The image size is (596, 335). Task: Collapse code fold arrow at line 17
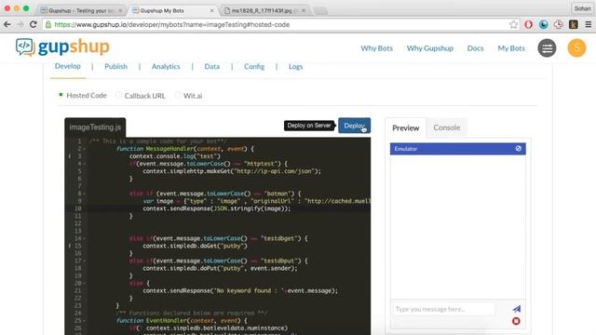pos(85,261)
